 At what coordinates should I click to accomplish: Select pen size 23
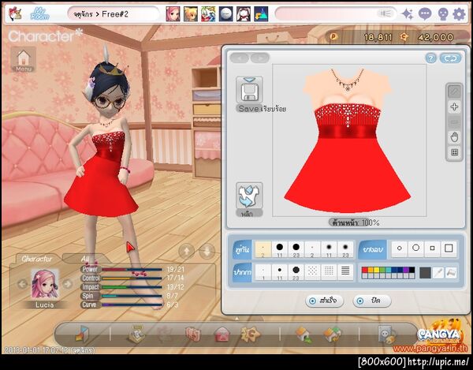pyautogui.click(x=296, y=272)
